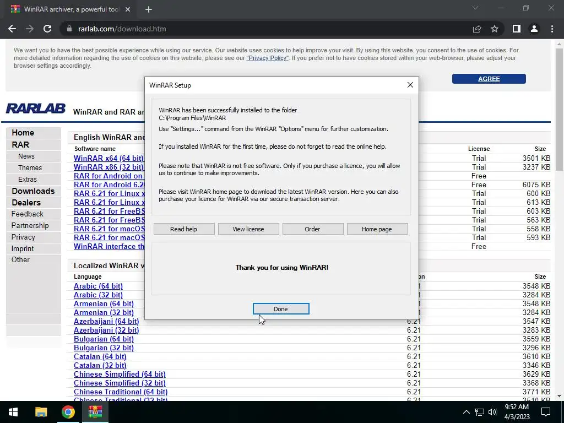Click the Order button
Image resolution: width=564 pixels, height=423 pixels.
[x=313, y=229]
